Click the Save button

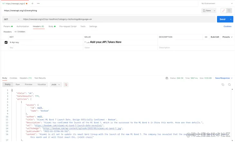click(x=207, y=11)
